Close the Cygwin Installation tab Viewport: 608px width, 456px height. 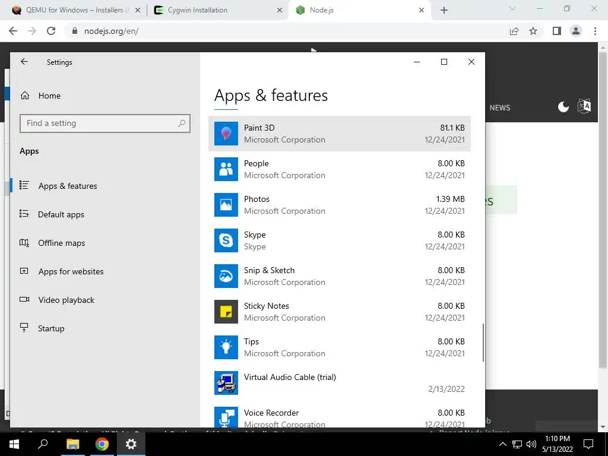(x=280, y=10)
